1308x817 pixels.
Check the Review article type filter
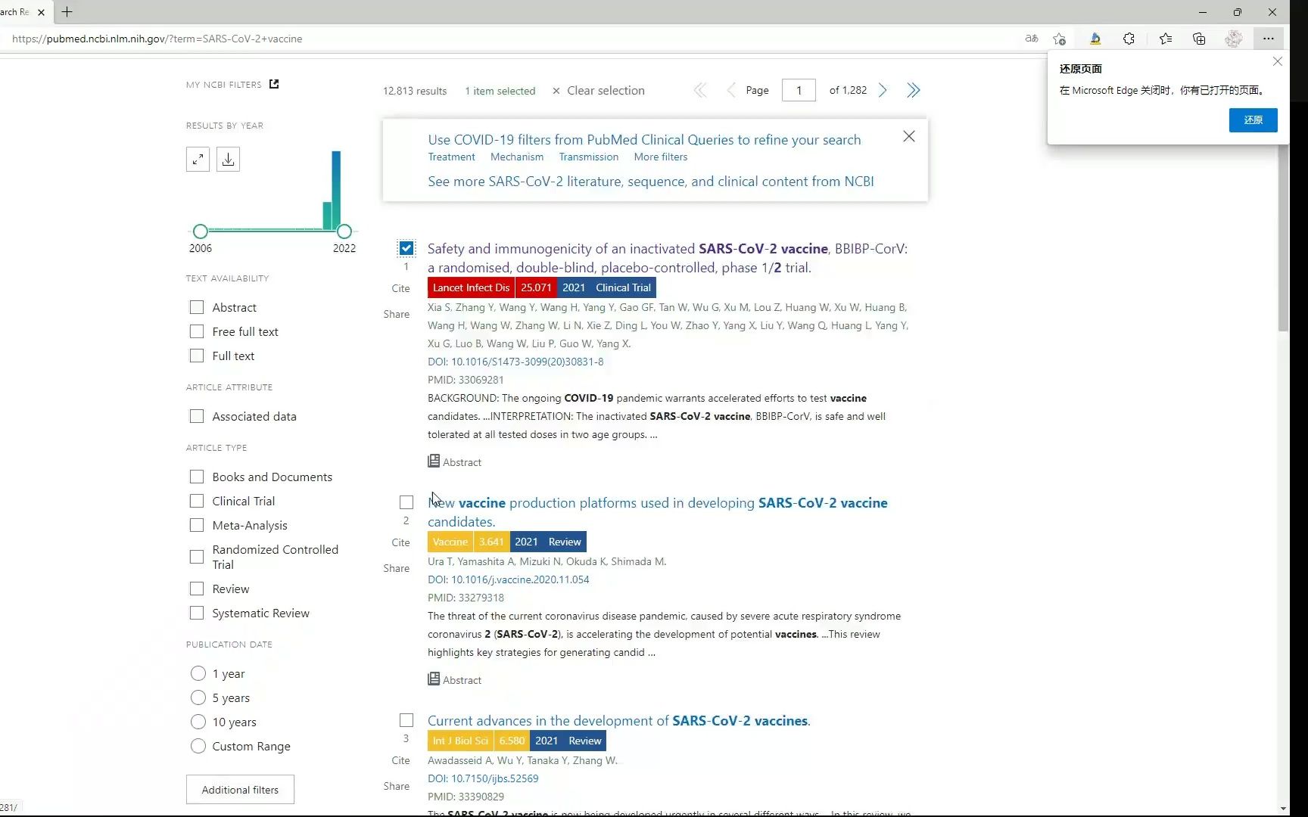coord(197,589)
